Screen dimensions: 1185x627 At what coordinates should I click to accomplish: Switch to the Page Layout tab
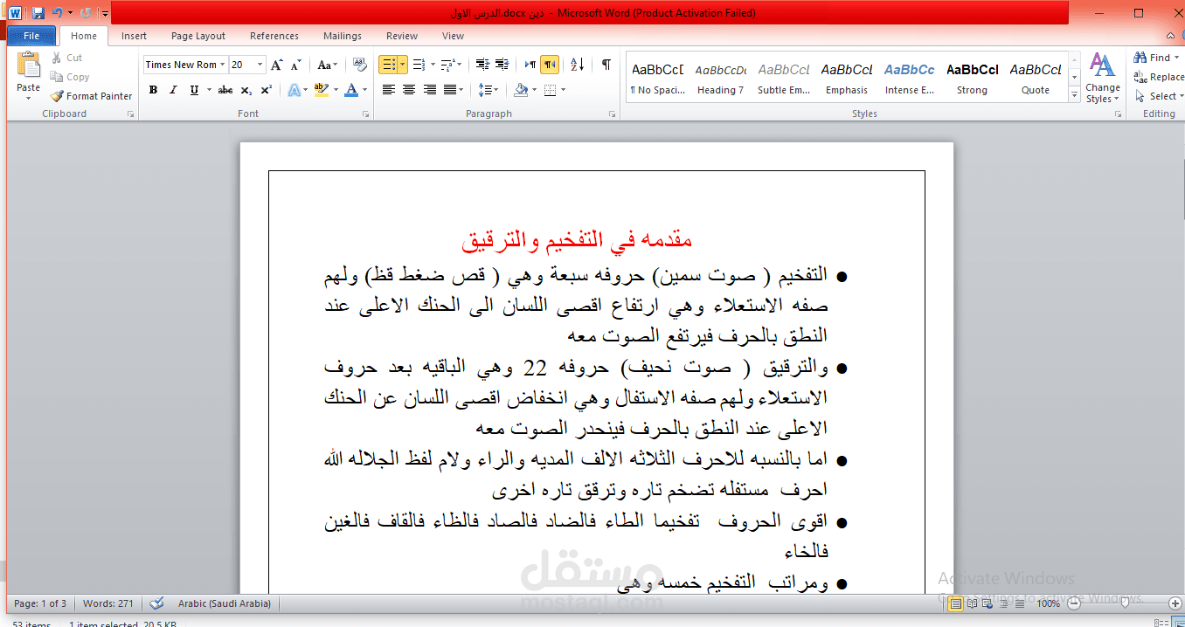tap(198, 36)
